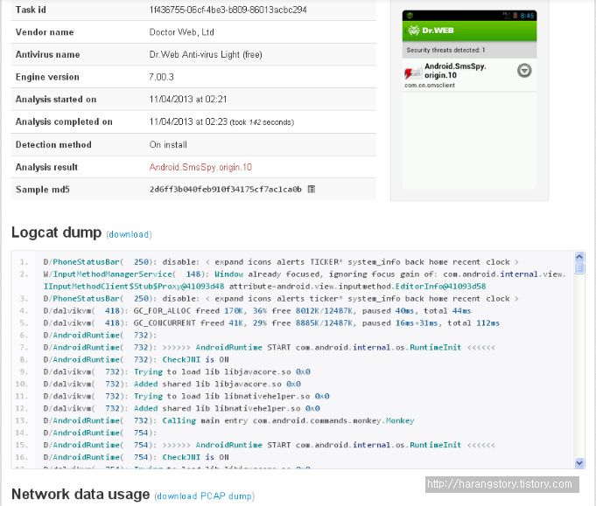Click logcat scrollbar up arrow
This screenshot has width=596, height=506.
(579, 257)
